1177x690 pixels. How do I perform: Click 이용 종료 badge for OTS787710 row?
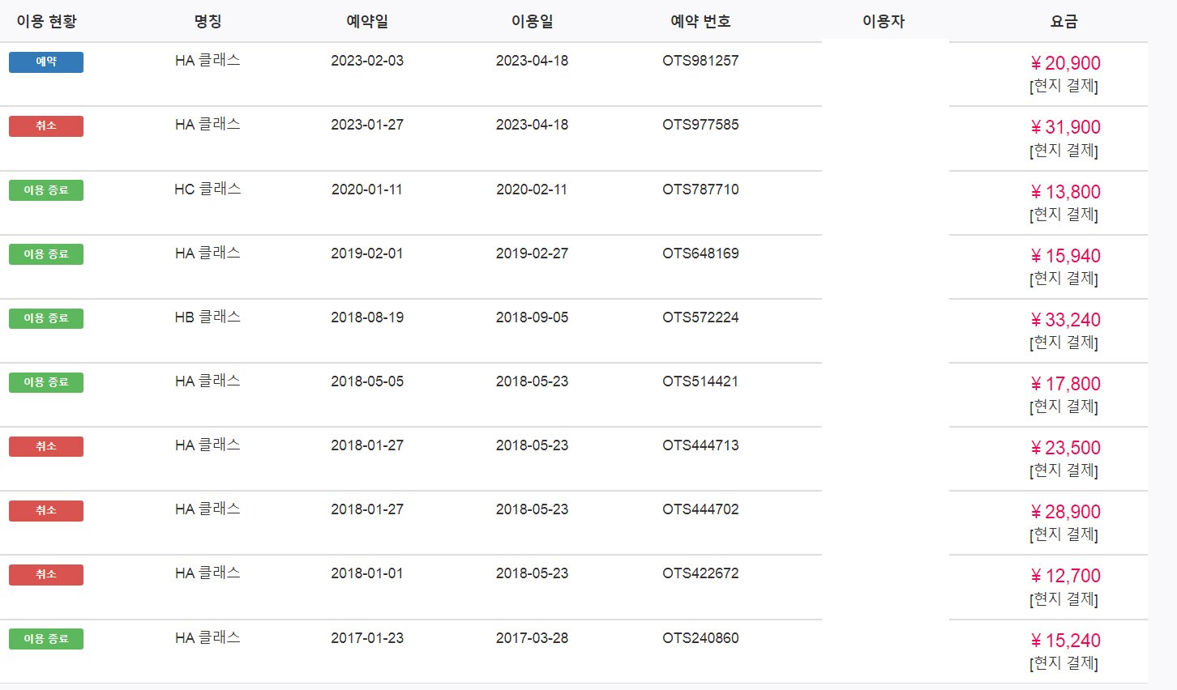[x=46, y=190]
